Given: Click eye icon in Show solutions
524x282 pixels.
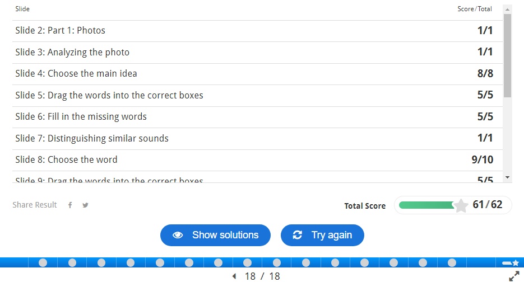Looking at the screenshot, I should tap(178, 235).
